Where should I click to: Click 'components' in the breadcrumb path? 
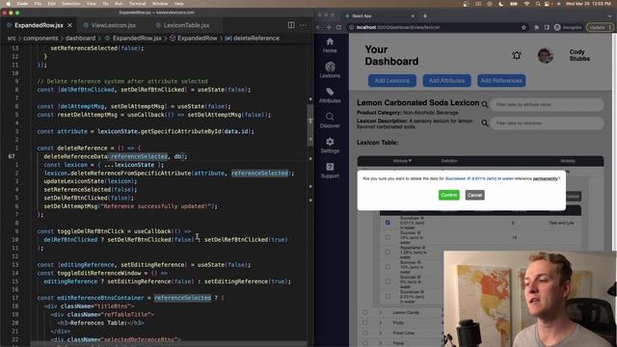point(40,39)
